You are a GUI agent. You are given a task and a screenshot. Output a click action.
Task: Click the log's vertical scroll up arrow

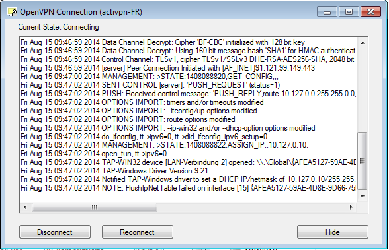363,43
